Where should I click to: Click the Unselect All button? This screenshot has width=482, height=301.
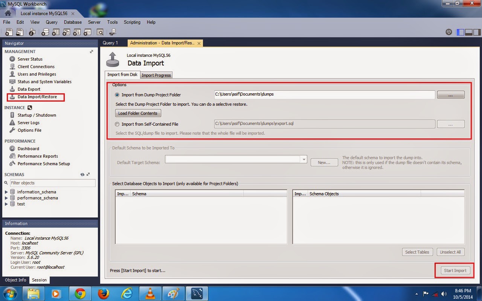point(450,252)
